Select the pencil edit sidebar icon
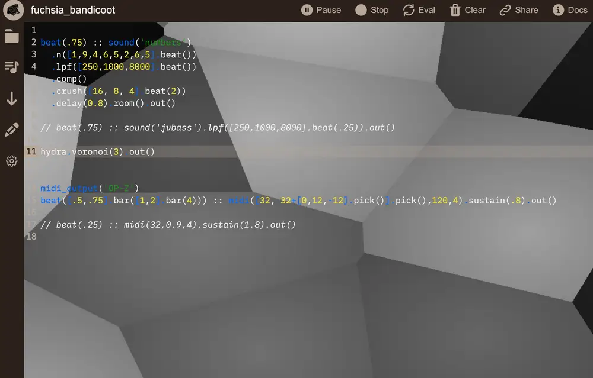Screen dimensions: 593x378 click(11, 130)
